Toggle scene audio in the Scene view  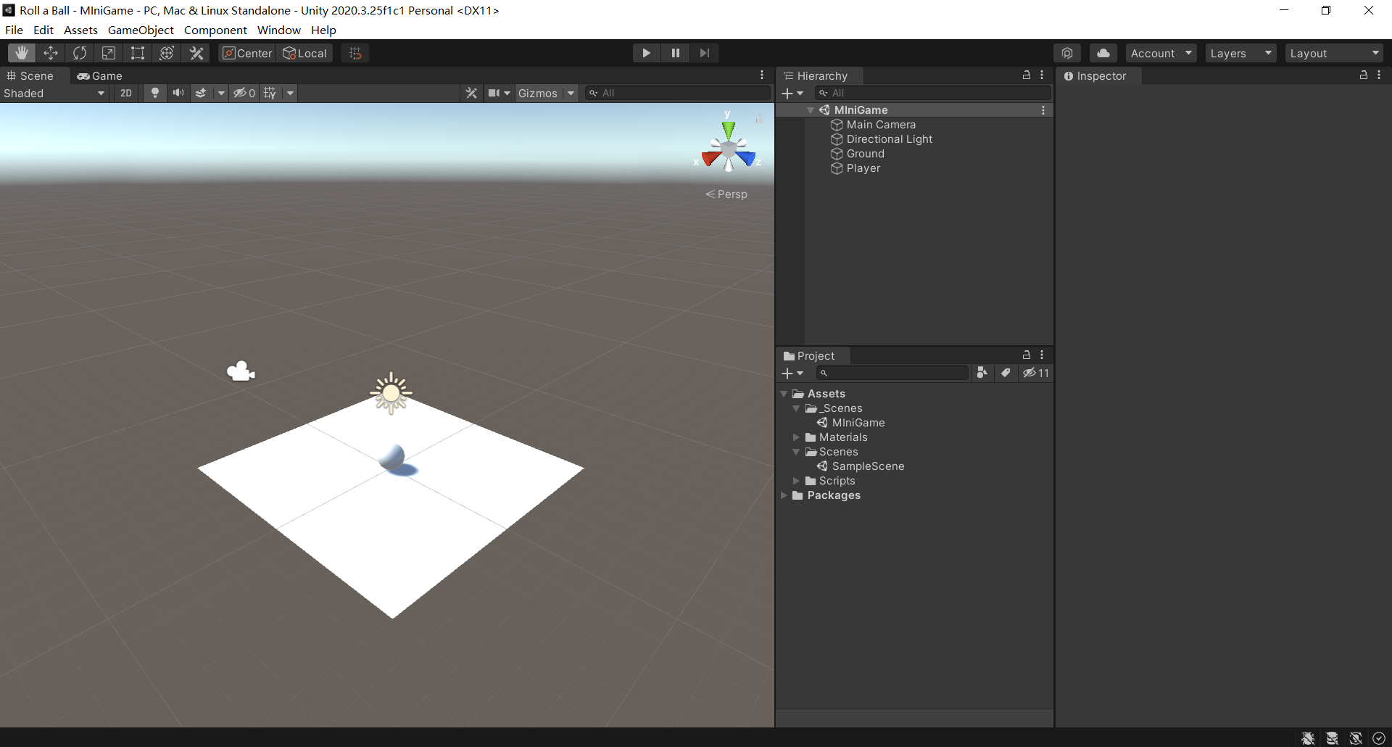[x=178, y=93]
